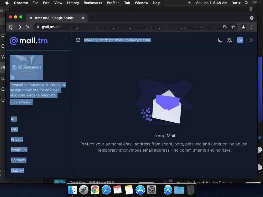This screenshot has width=263, height=197.
Task: Open the Bookmarks menu
Action: pyautogui.click(x=93, y=3)
